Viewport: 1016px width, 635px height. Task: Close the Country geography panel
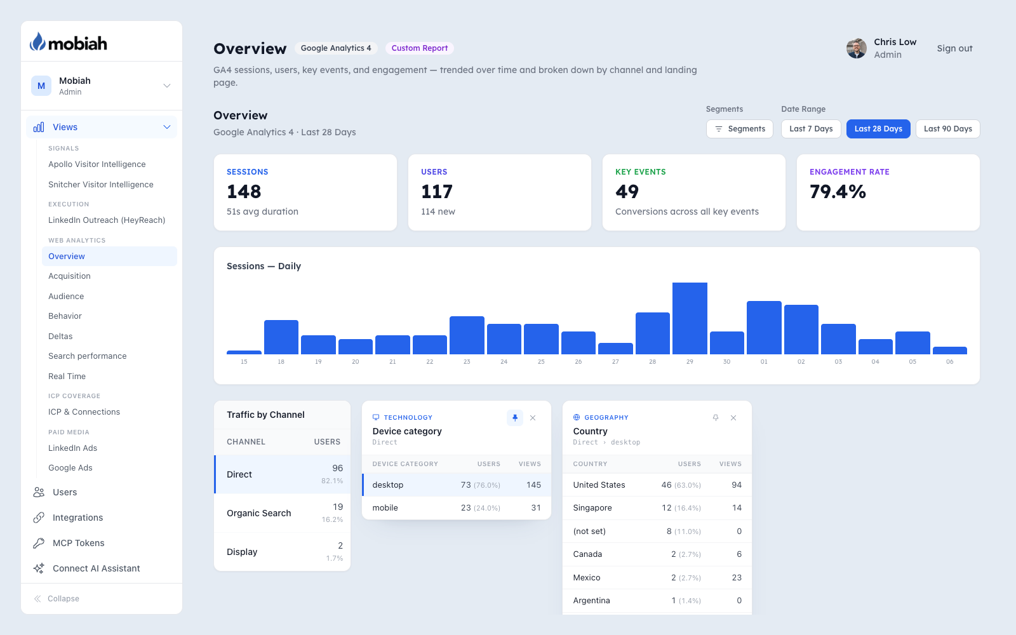733,418
